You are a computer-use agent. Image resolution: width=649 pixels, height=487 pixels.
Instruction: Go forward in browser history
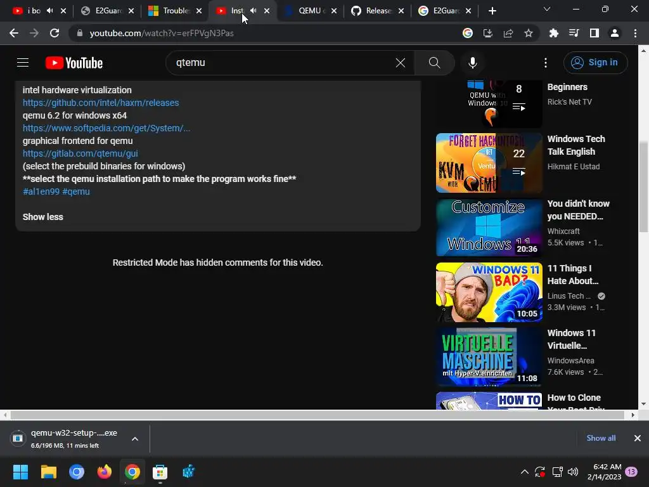pos(34,33)
